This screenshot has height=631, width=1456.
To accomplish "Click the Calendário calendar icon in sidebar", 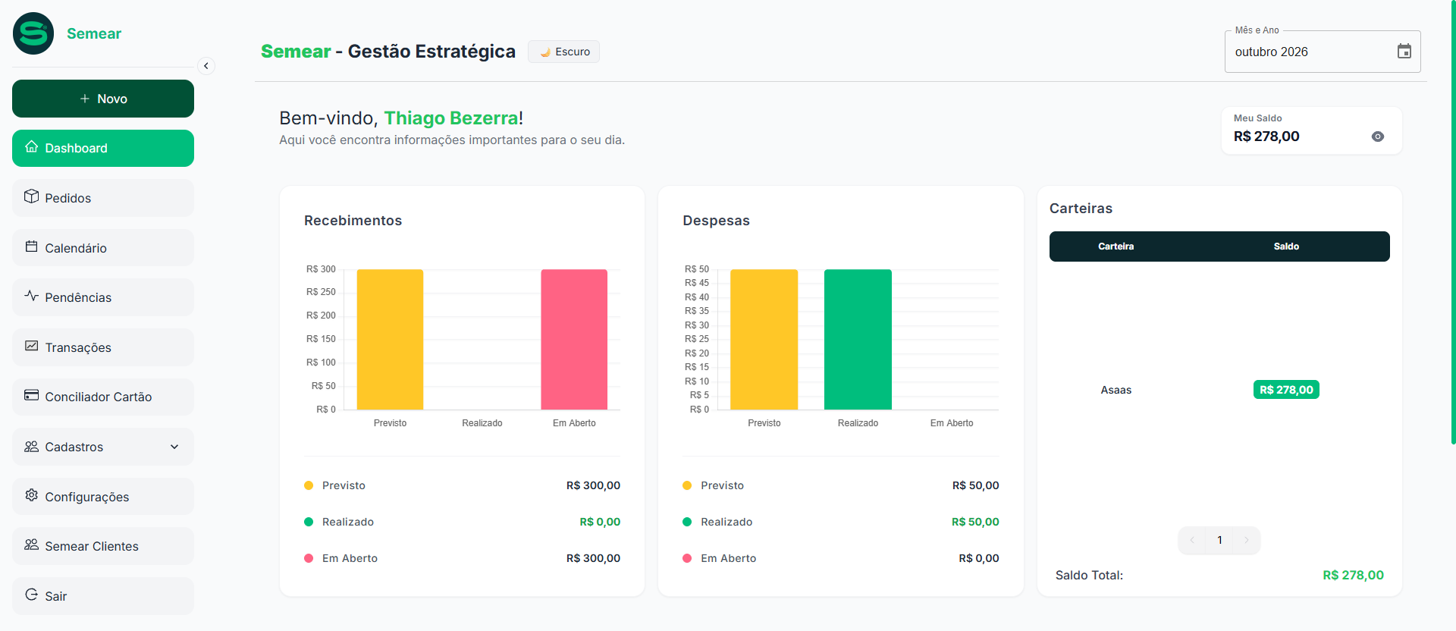I will click(31, 246).
